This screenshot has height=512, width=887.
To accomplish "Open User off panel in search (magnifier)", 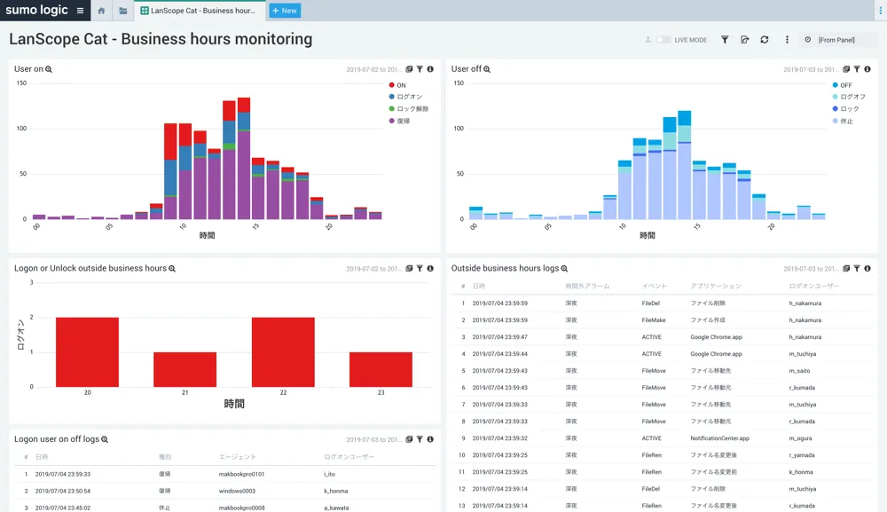I will pos(487,69).
